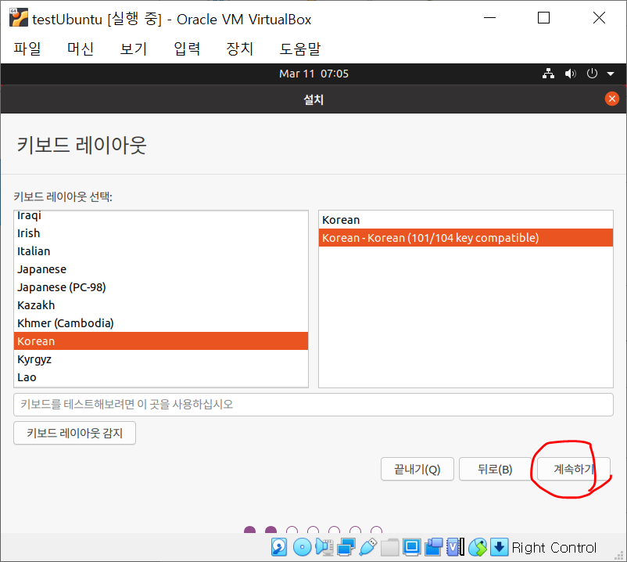Open the 입력 menu
Viewport: 627px width, 562px height.
(187, 49)
